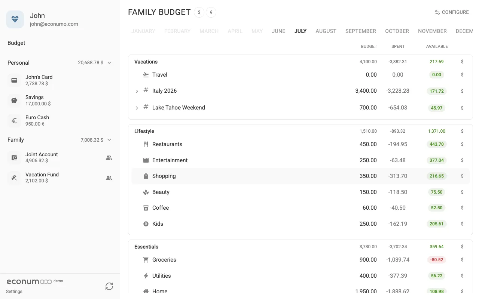Open John's Card account card icon
479x299 pixels.
pos(14,80)
